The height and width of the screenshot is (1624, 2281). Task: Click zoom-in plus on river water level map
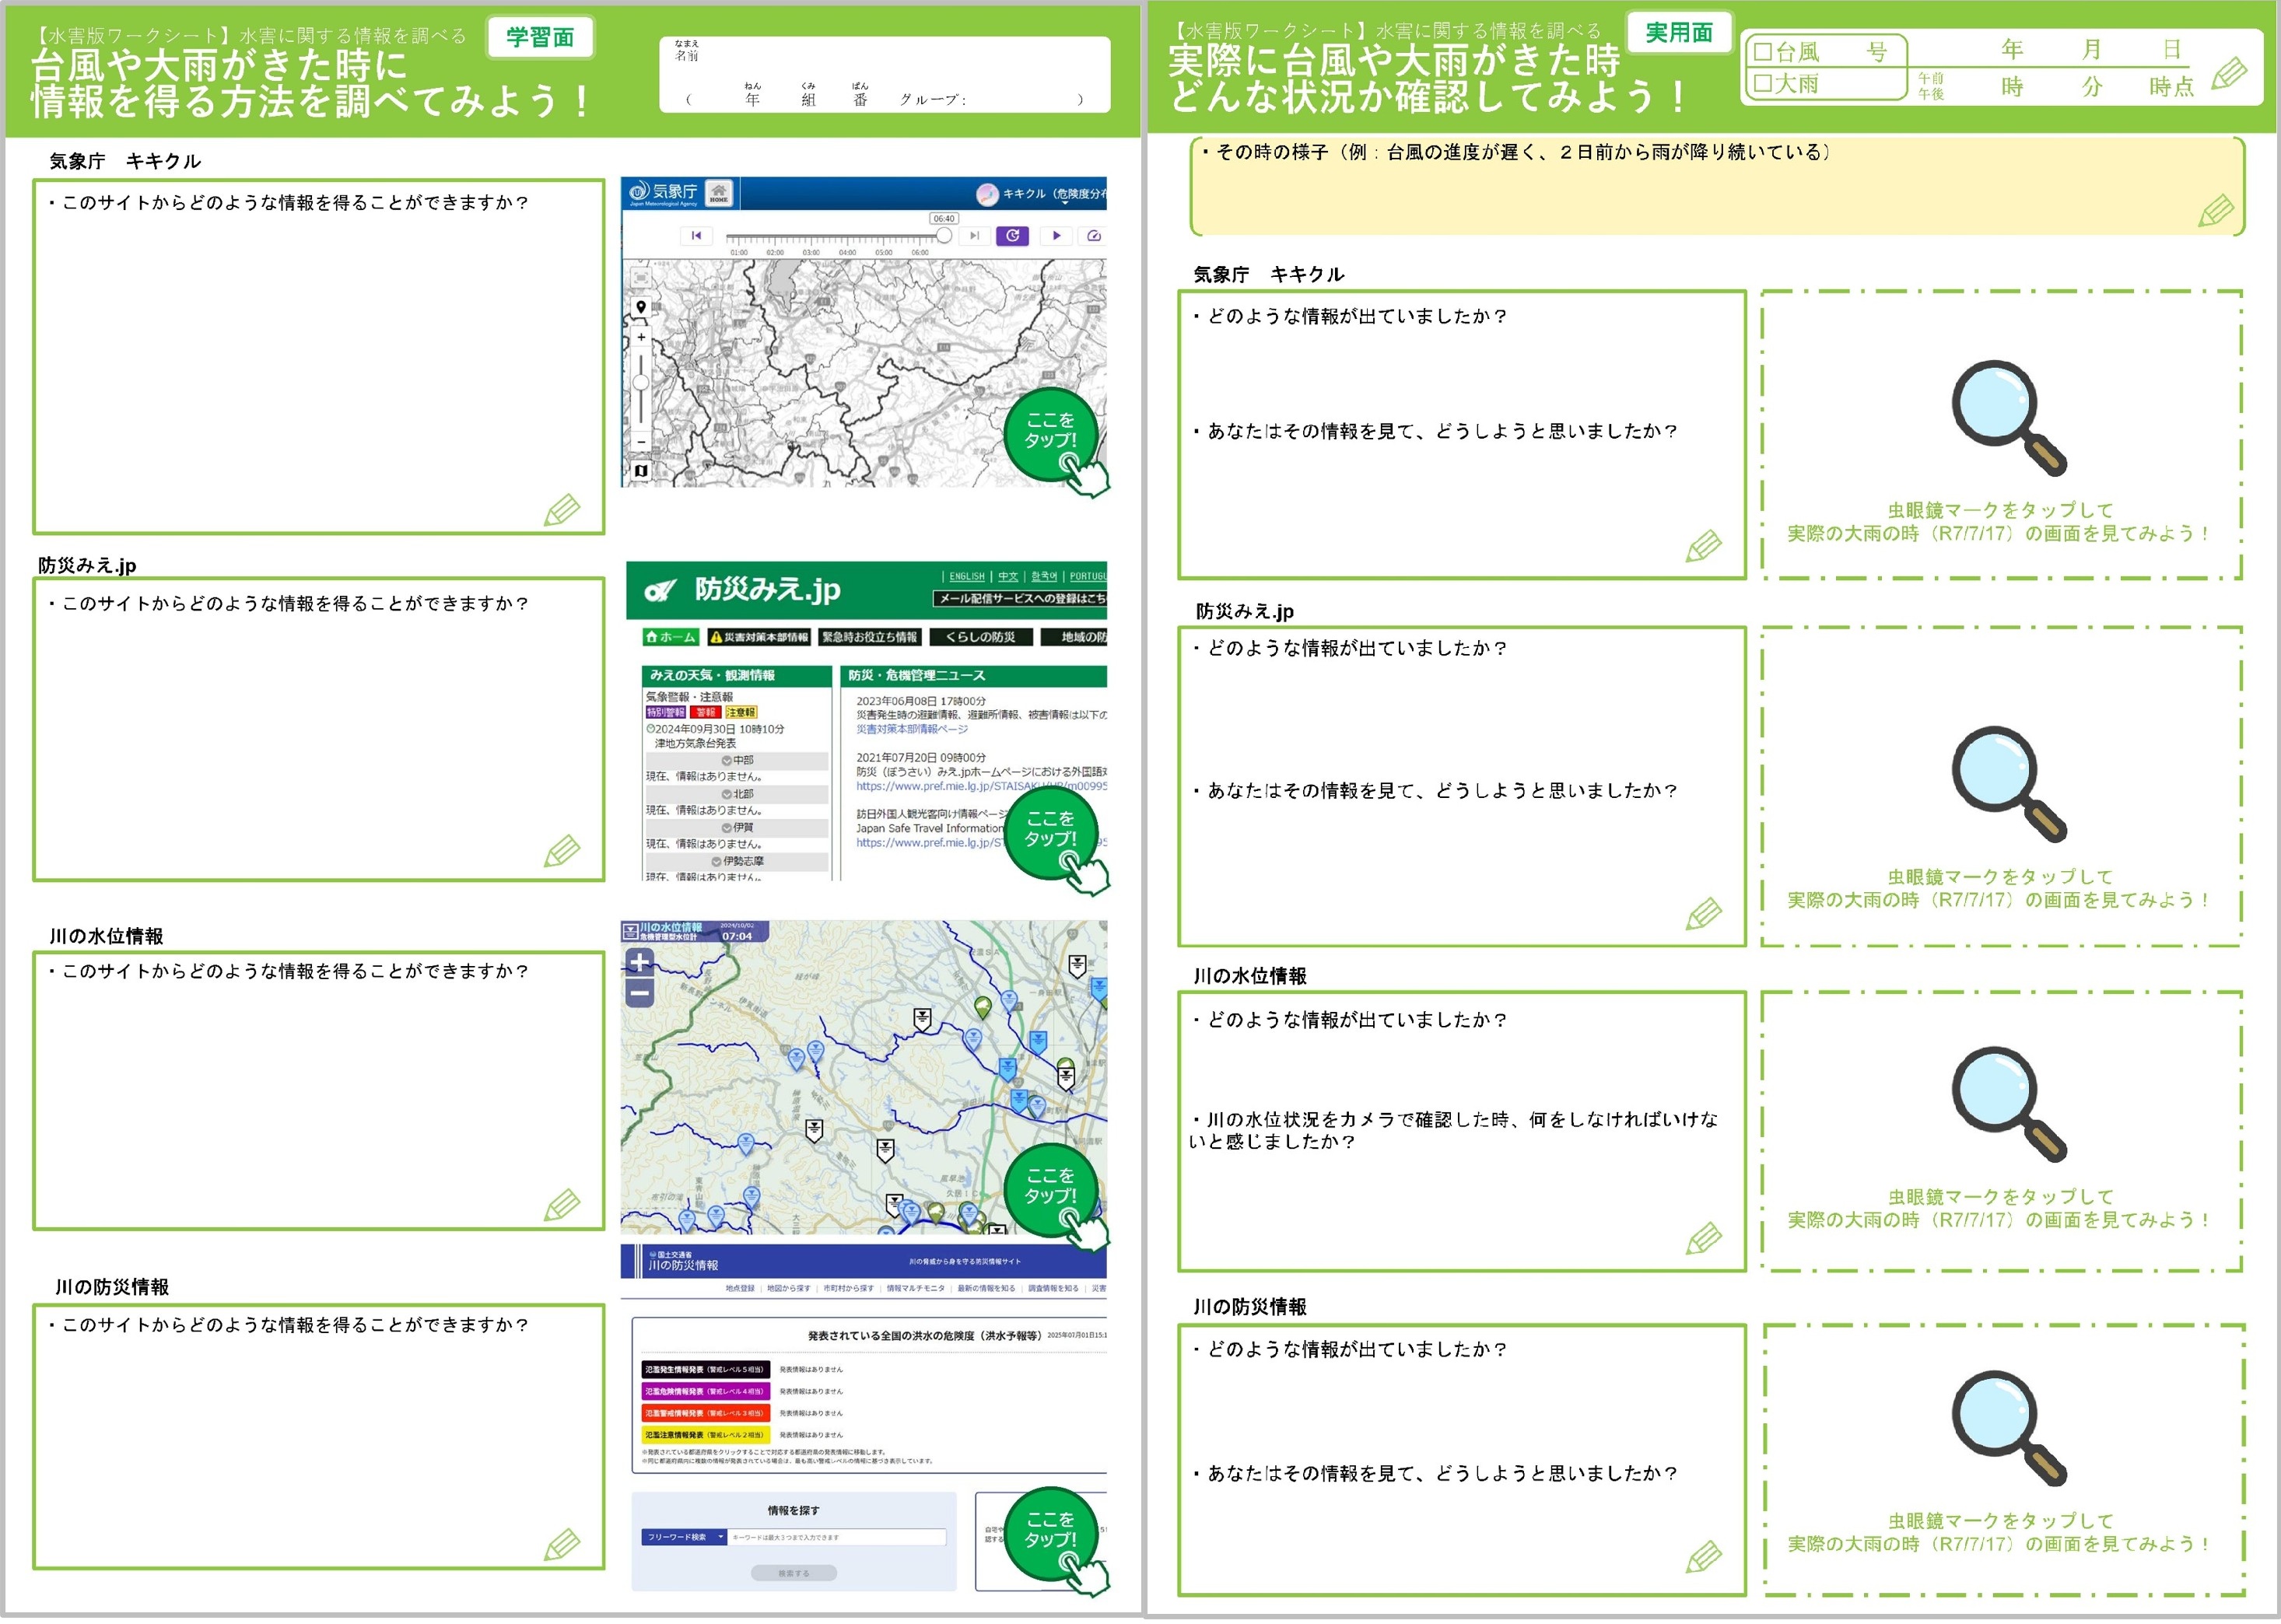coord(639,962)
